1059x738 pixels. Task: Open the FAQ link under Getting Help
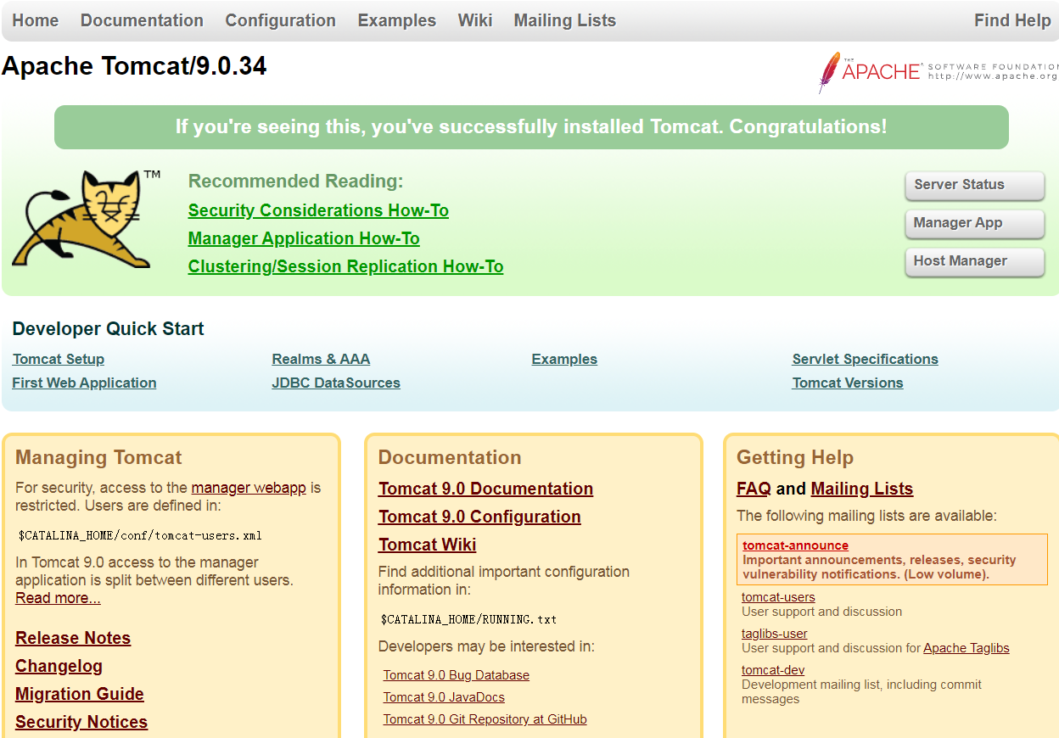point(754,489)
